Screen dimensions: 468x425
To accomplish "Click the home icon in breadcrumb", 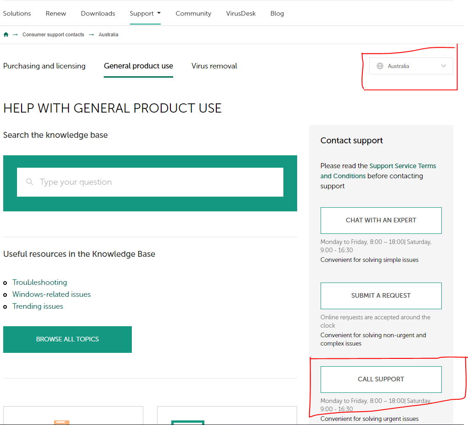I will (6, 34).
